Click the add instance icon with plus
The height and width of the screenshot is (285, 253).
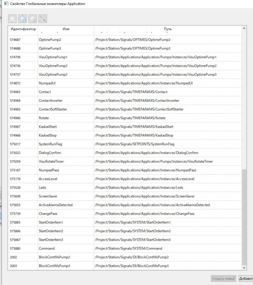[23, 19]
